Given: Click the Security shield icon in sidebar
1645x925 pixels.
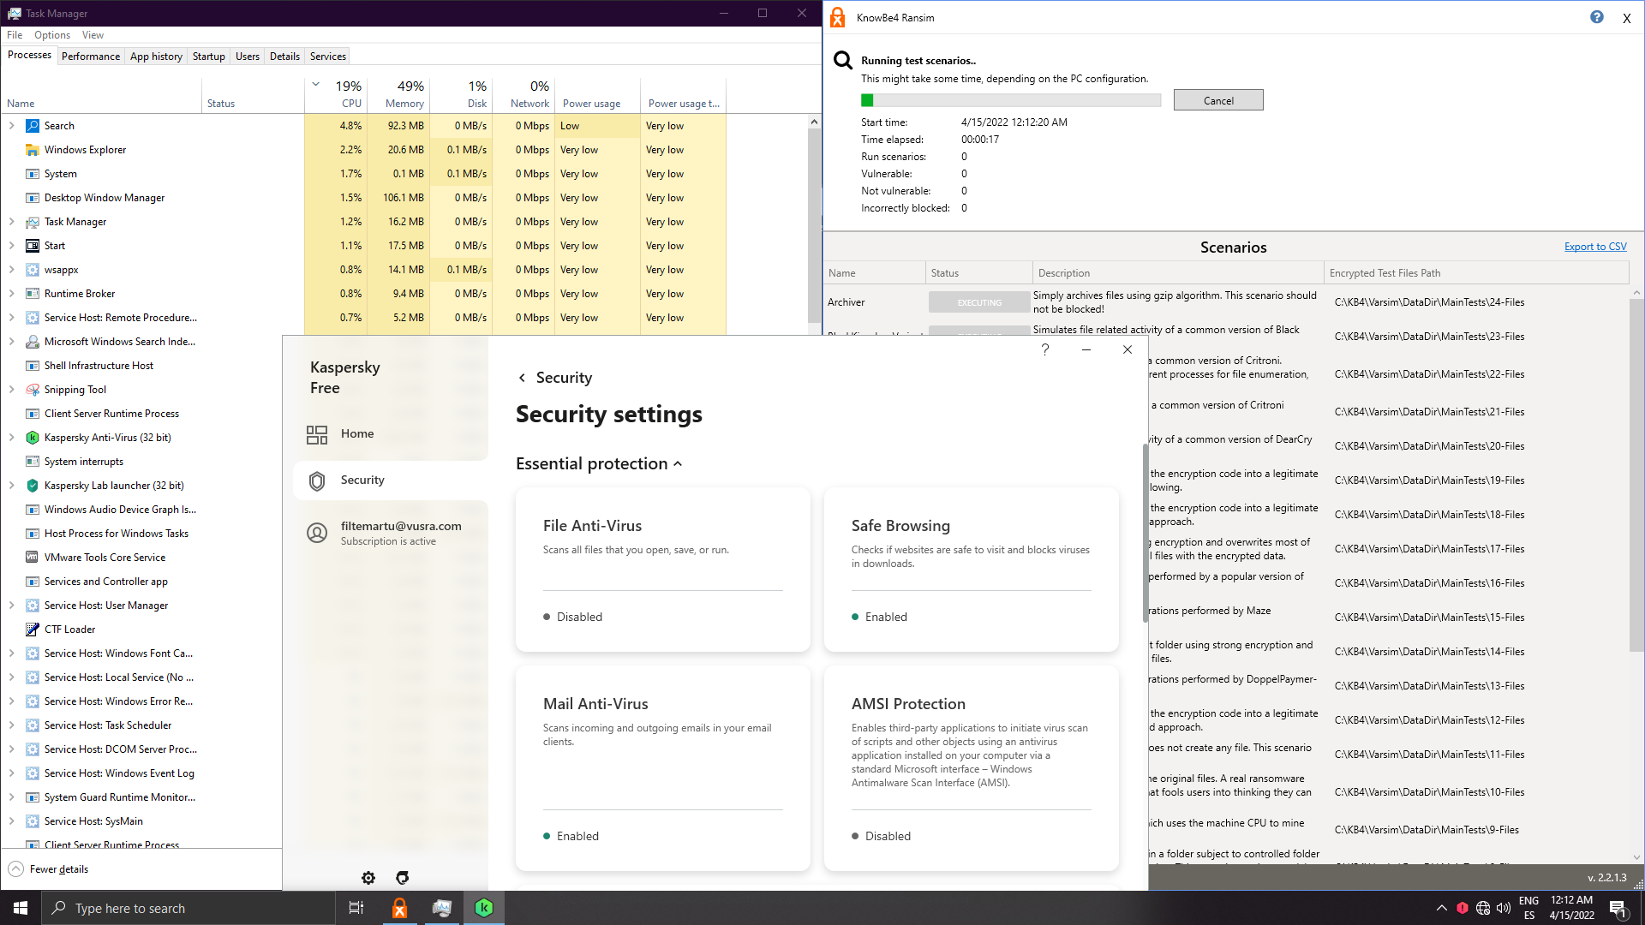Looking at the screenshot, I should click(x=317, y=480).
